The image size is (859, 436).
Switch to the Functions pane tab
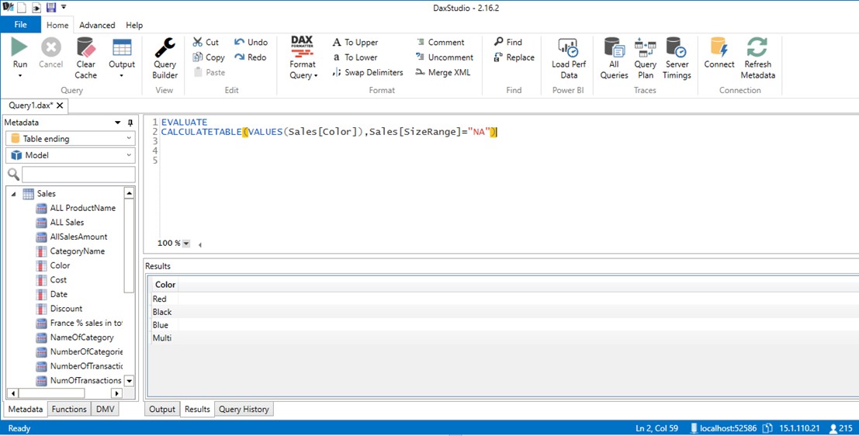coord(69,409)
